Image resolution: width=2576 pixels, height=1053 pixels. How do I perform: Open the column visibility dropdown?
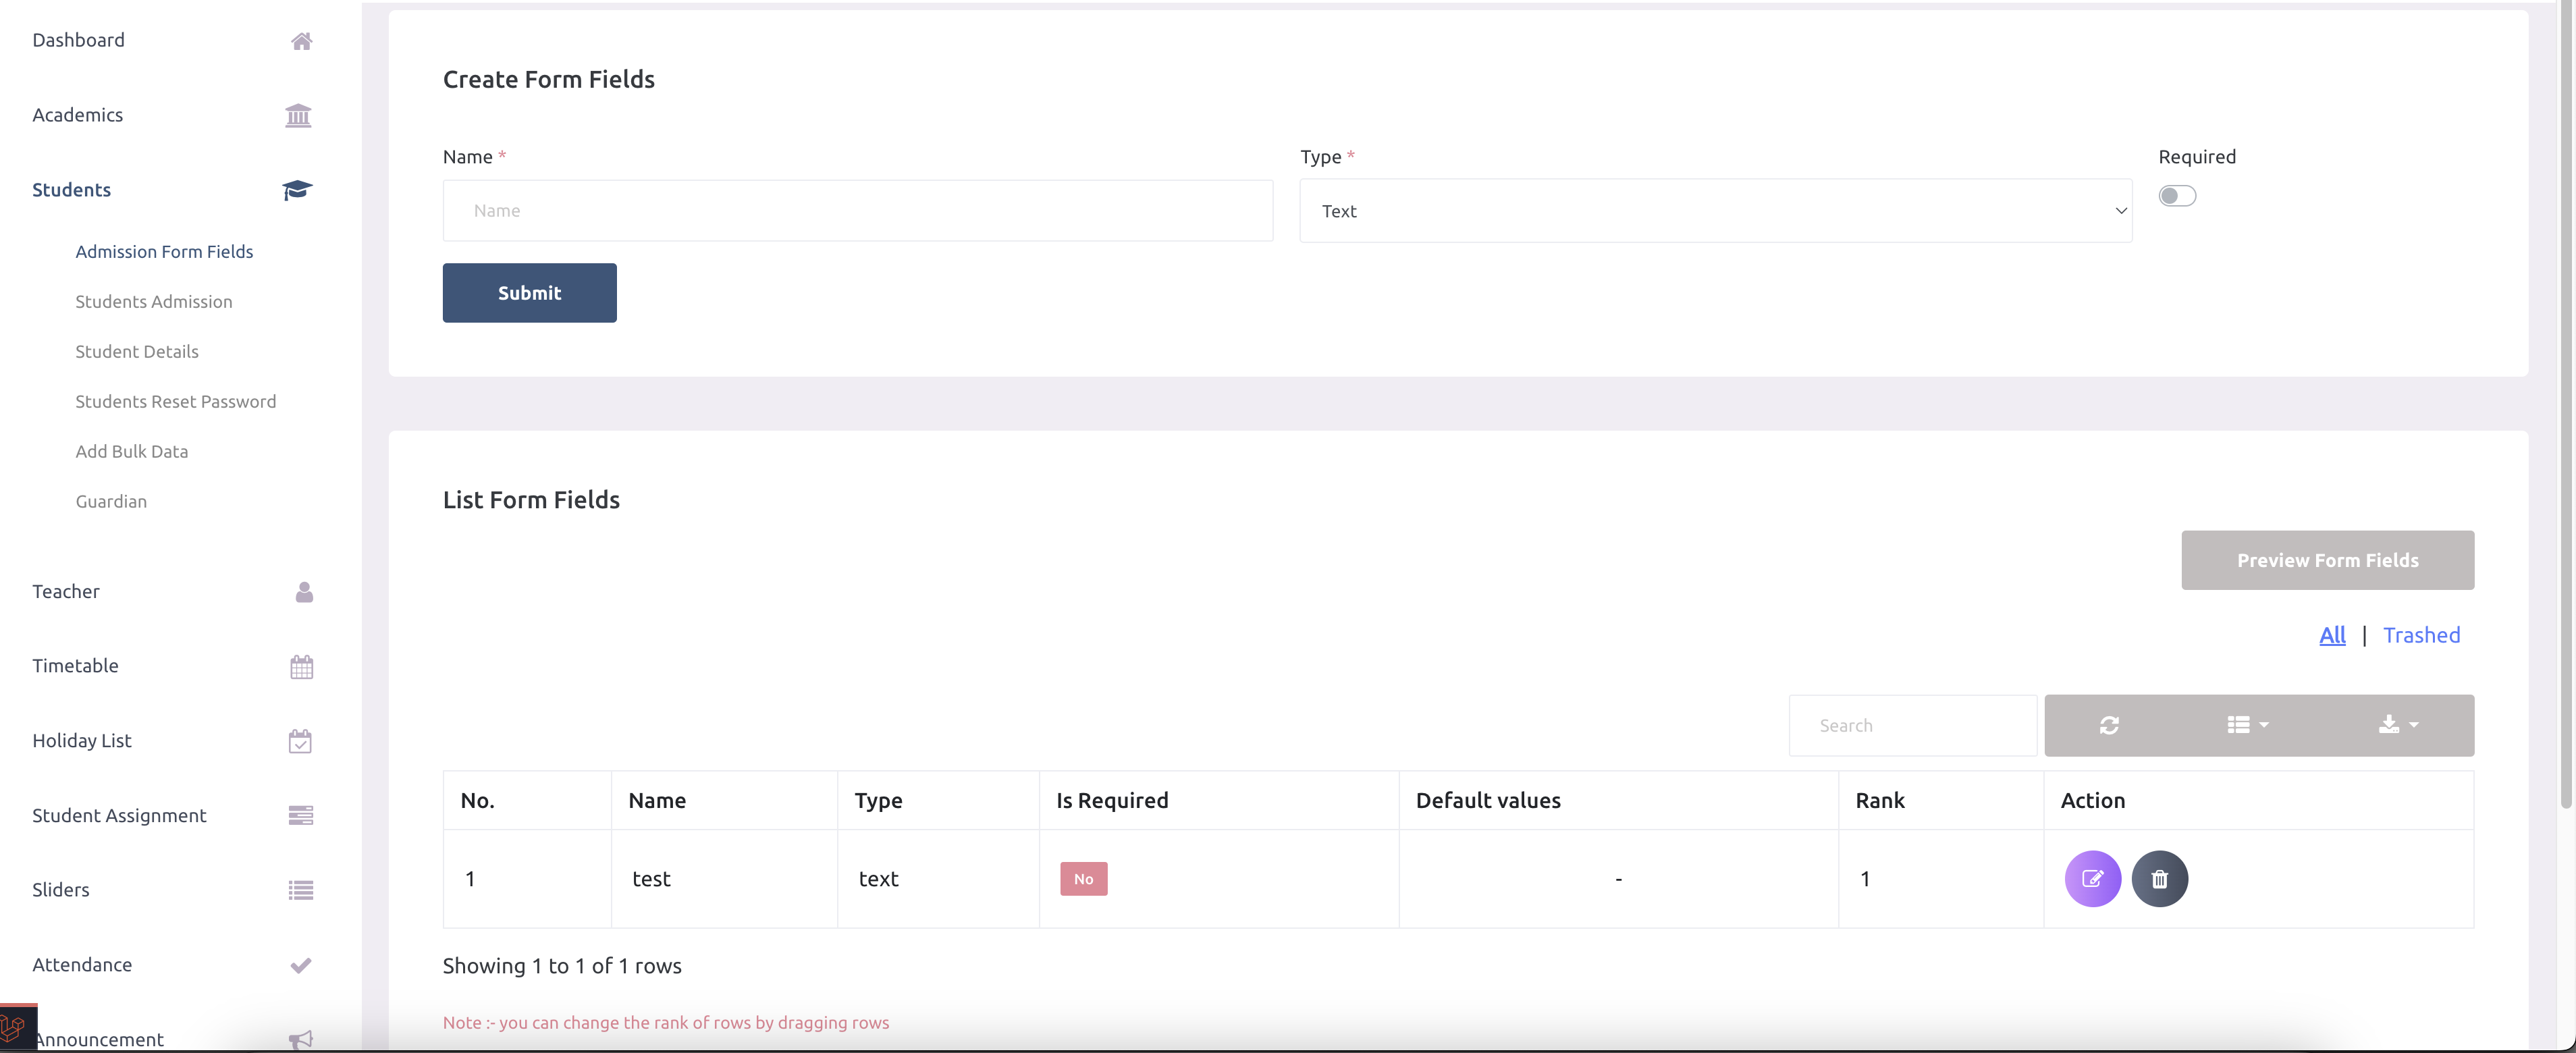(2246, 725)
